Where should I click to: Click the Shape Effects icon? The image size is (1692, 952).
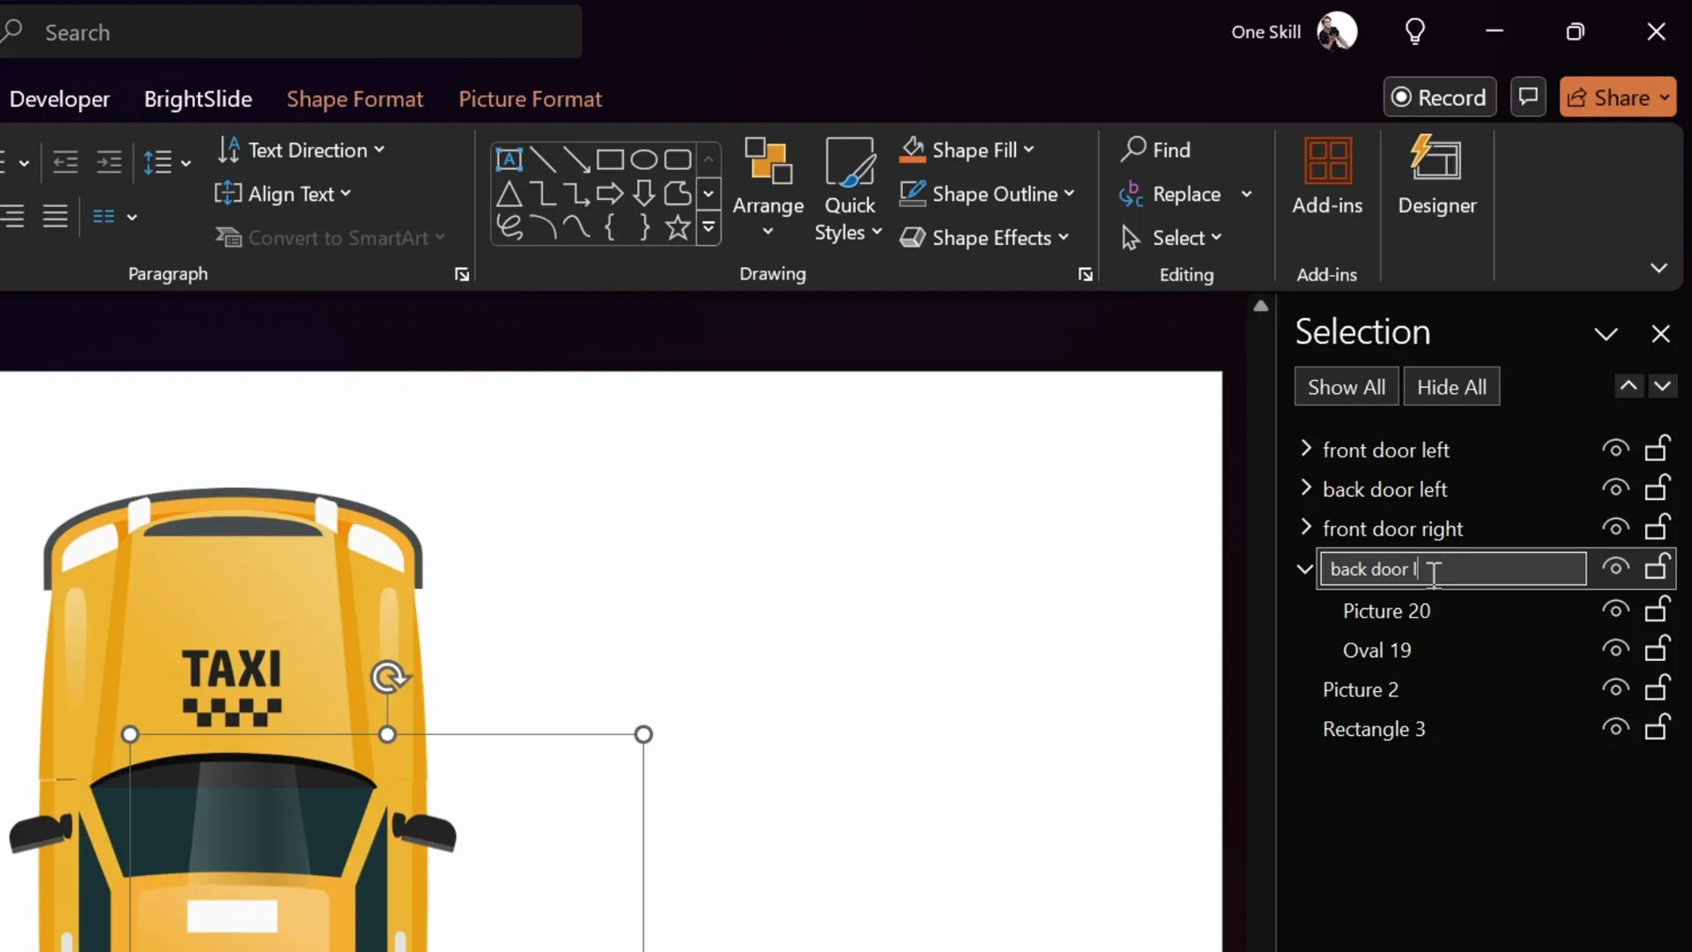point(915,237)
